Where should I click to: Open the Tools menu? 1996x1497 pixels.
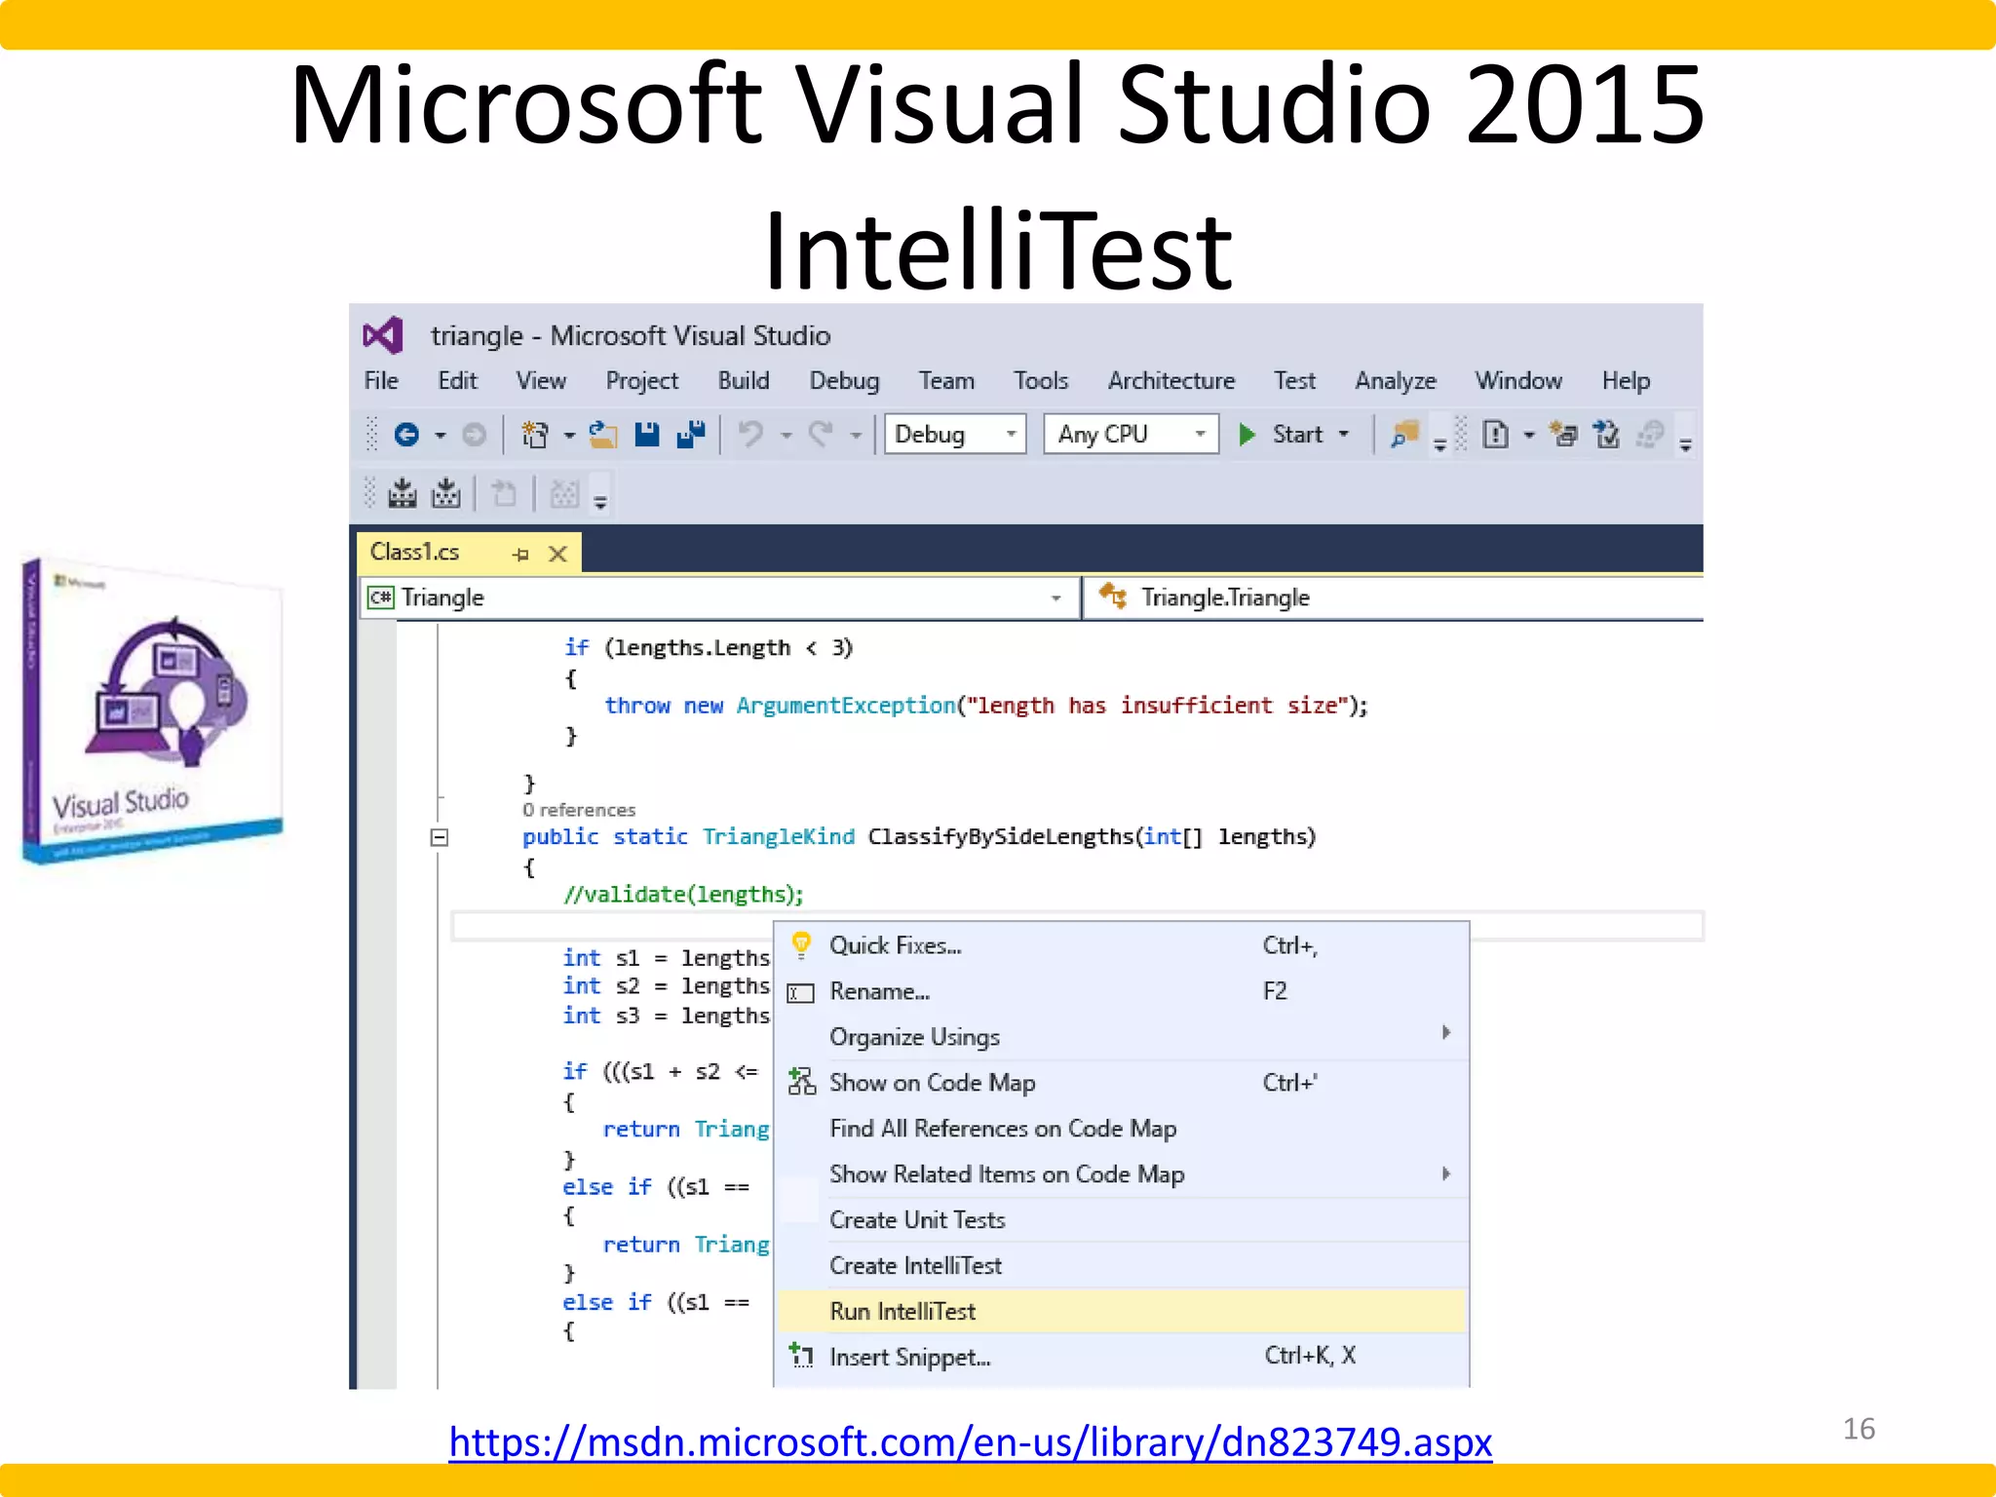tap(1041, 381)
